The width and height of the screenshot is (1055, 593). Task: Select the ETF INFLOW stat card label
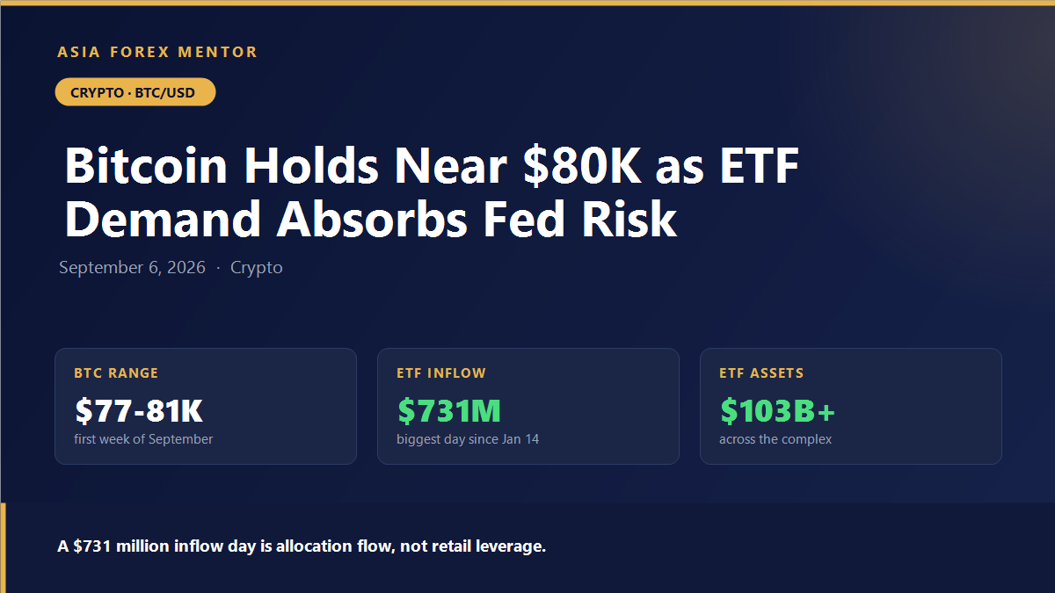(441, 373)
